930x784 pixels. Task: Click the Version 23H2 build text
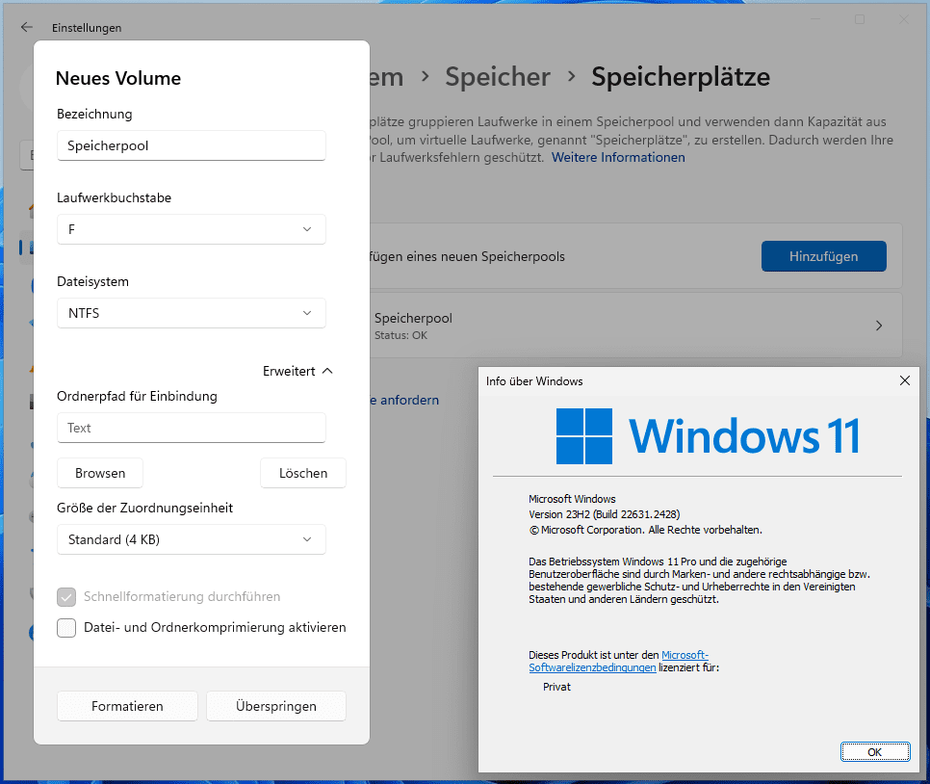click(x=605, y=514)
